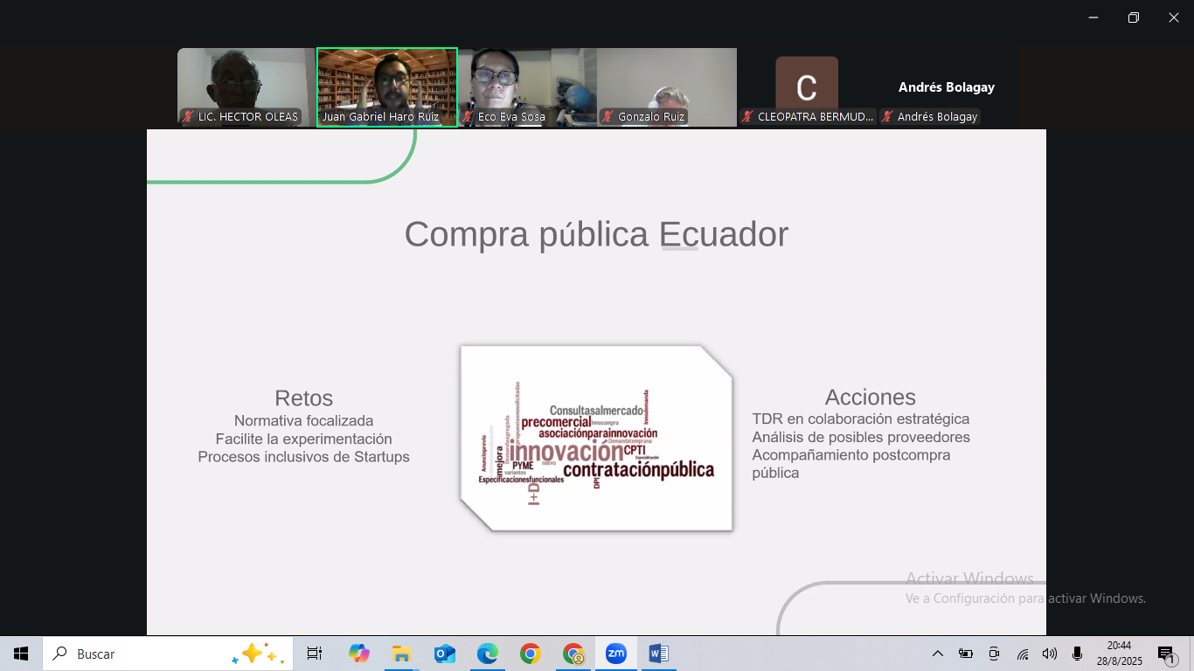Open File Explorer from the taskbar
The height and width of the screenshot is (671, 1194).
click(x=401, y=654)
